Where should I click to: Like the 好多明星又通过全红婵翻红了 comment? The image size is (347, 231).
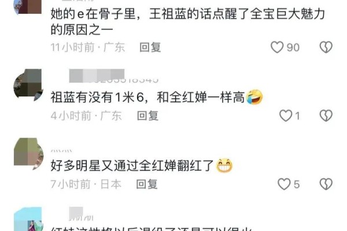(x=284, y=184)
